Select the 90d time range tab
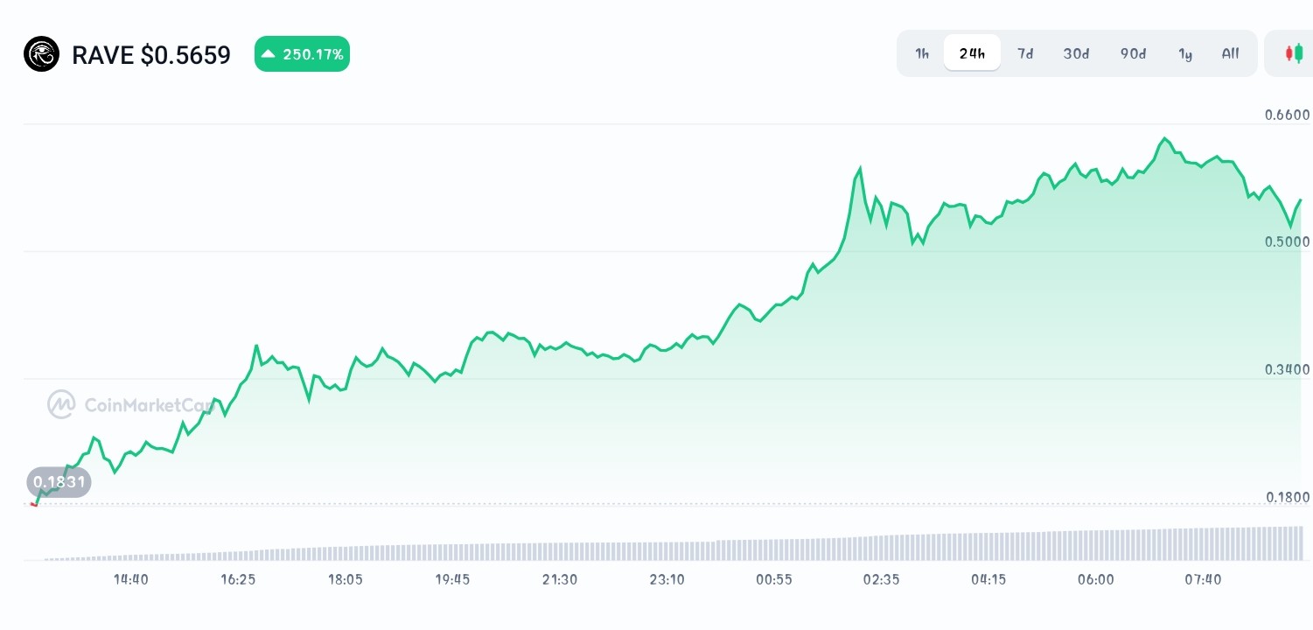This screenshot has height=630, width=1313. (x=1133, y=53)
